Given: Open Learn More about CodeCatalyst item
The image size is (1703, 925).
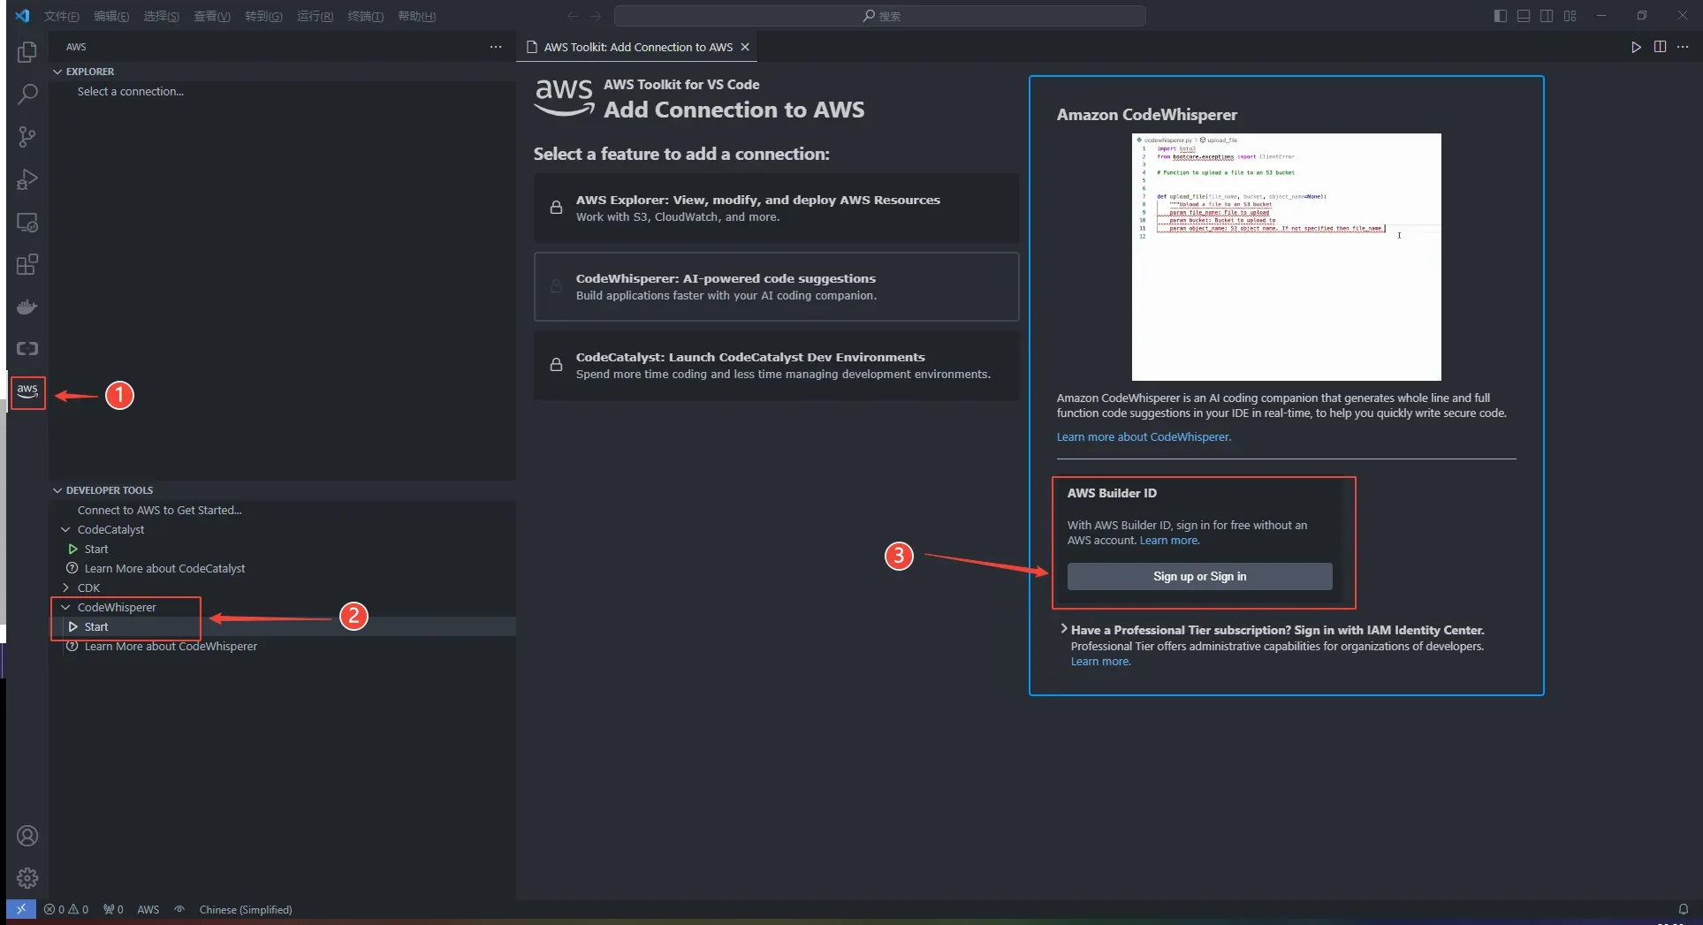Looking at the screenshot, I should pyautogui.click(x=164, y=568).
